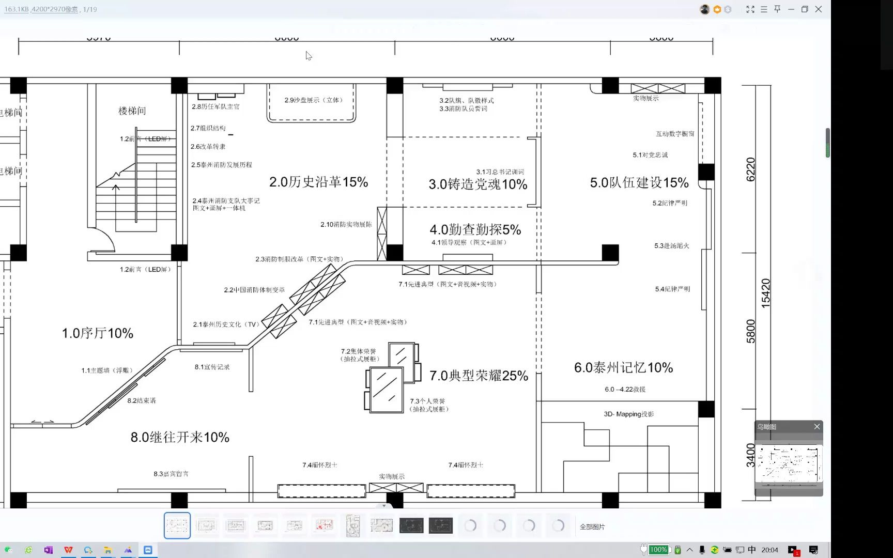This screenshot has width=893, height=558.
Task: Click the 7.0典型荣耀25% label
Action: pyautogui.click(x=479, y=376)
